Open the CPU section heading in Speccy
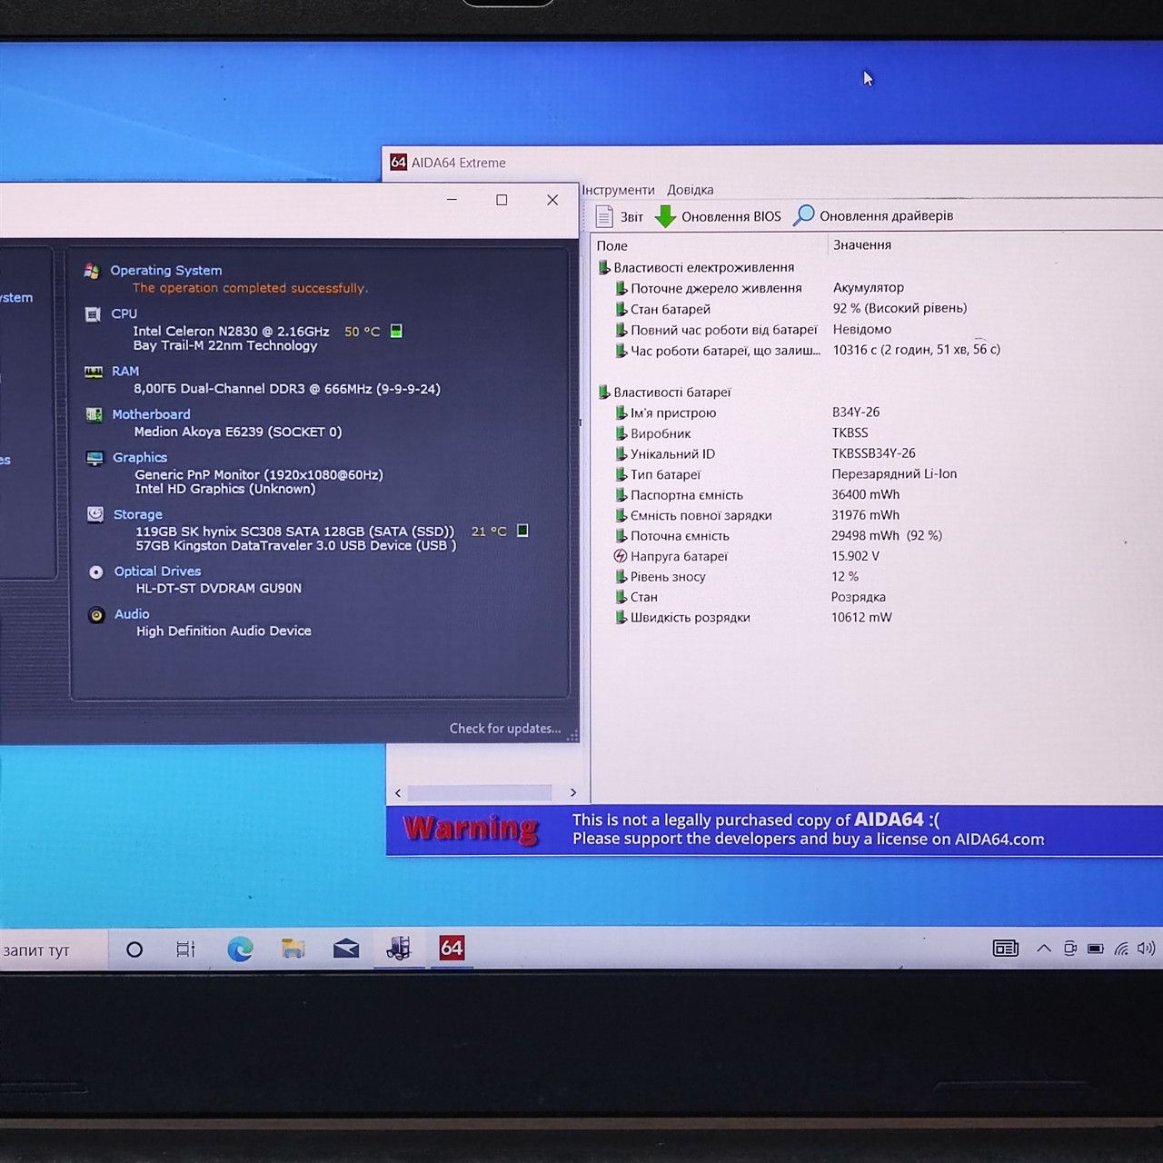Image resolution: width=1163 pixels, height=1163 pixels. point(124,314)
